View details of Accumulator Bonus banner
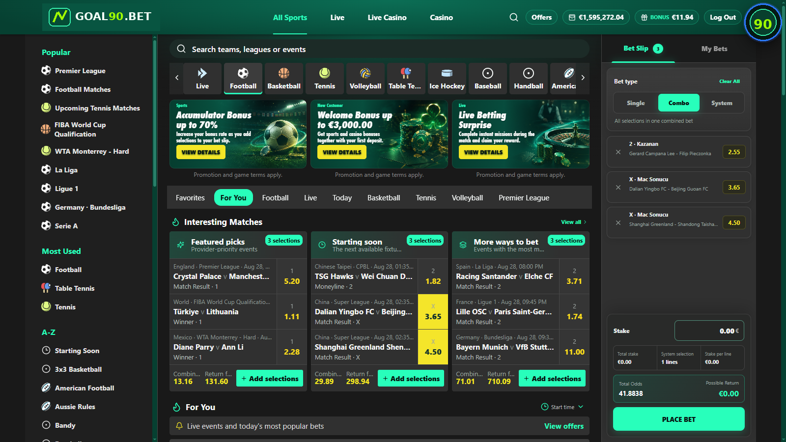The width and height of the screenshot is (786, 442). [x=201, y=152]
